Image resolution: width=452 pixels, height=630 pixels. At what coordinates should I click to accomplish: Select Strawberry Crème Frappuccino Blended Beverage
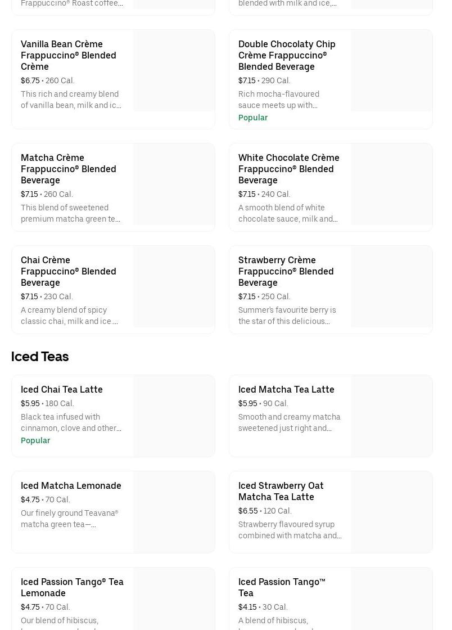tap(286, 271)
